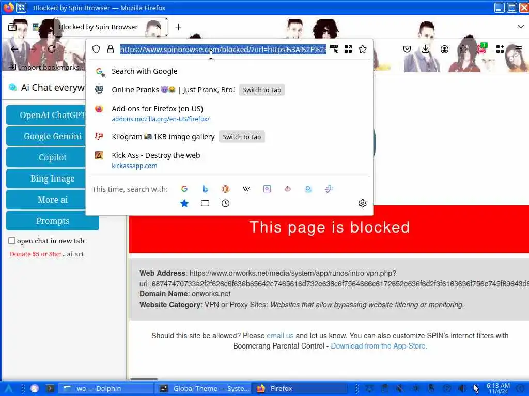Image resolution: width=529 pixels, height=396 pixels.
Task: Open search settings gear in dropdown
Action: [x=363, y=203]
